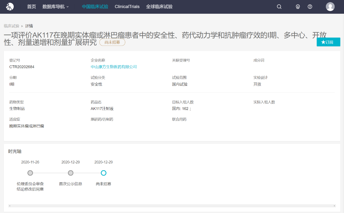344x213 pixels.
Task: Click scrollbar right arrow in timeline
Action: (335, 206)
